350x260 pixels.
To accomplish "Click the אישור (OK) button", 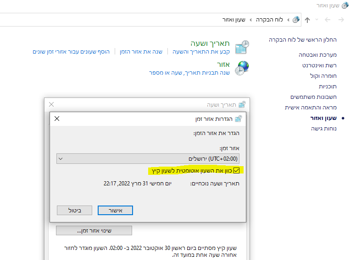I will 115,210.
